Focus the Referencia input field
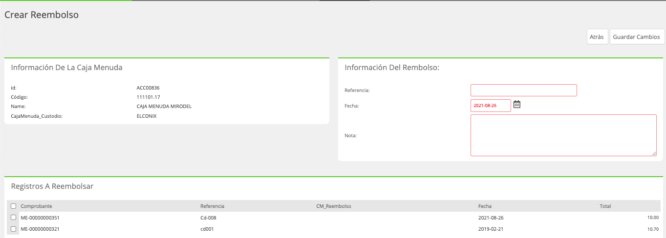 (x=524, y=90)
